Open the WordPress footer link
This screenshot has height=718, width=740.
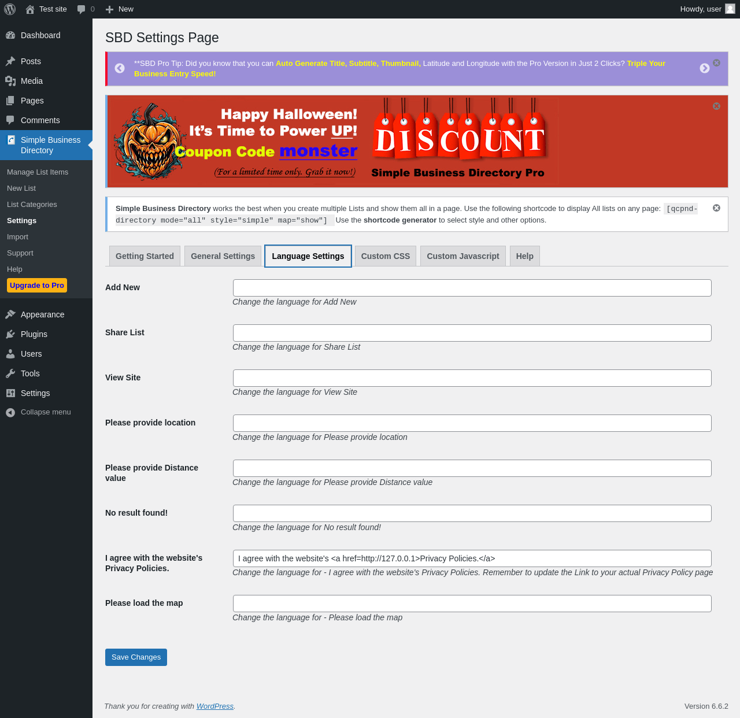pos(215,706)
